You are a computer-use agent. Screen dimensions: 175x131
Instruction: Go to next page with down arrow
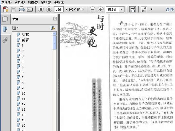click(x=49, y=10)
